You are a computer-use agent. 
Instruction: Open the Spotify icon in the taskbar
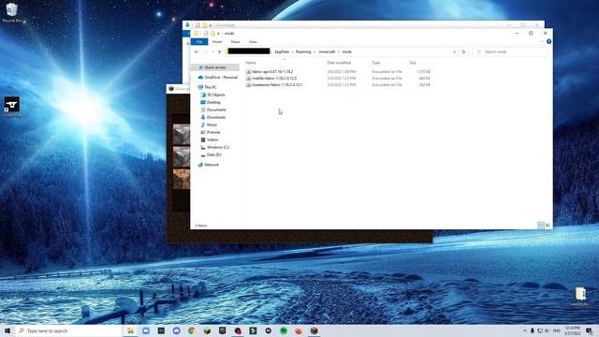(x=284, y=330)
